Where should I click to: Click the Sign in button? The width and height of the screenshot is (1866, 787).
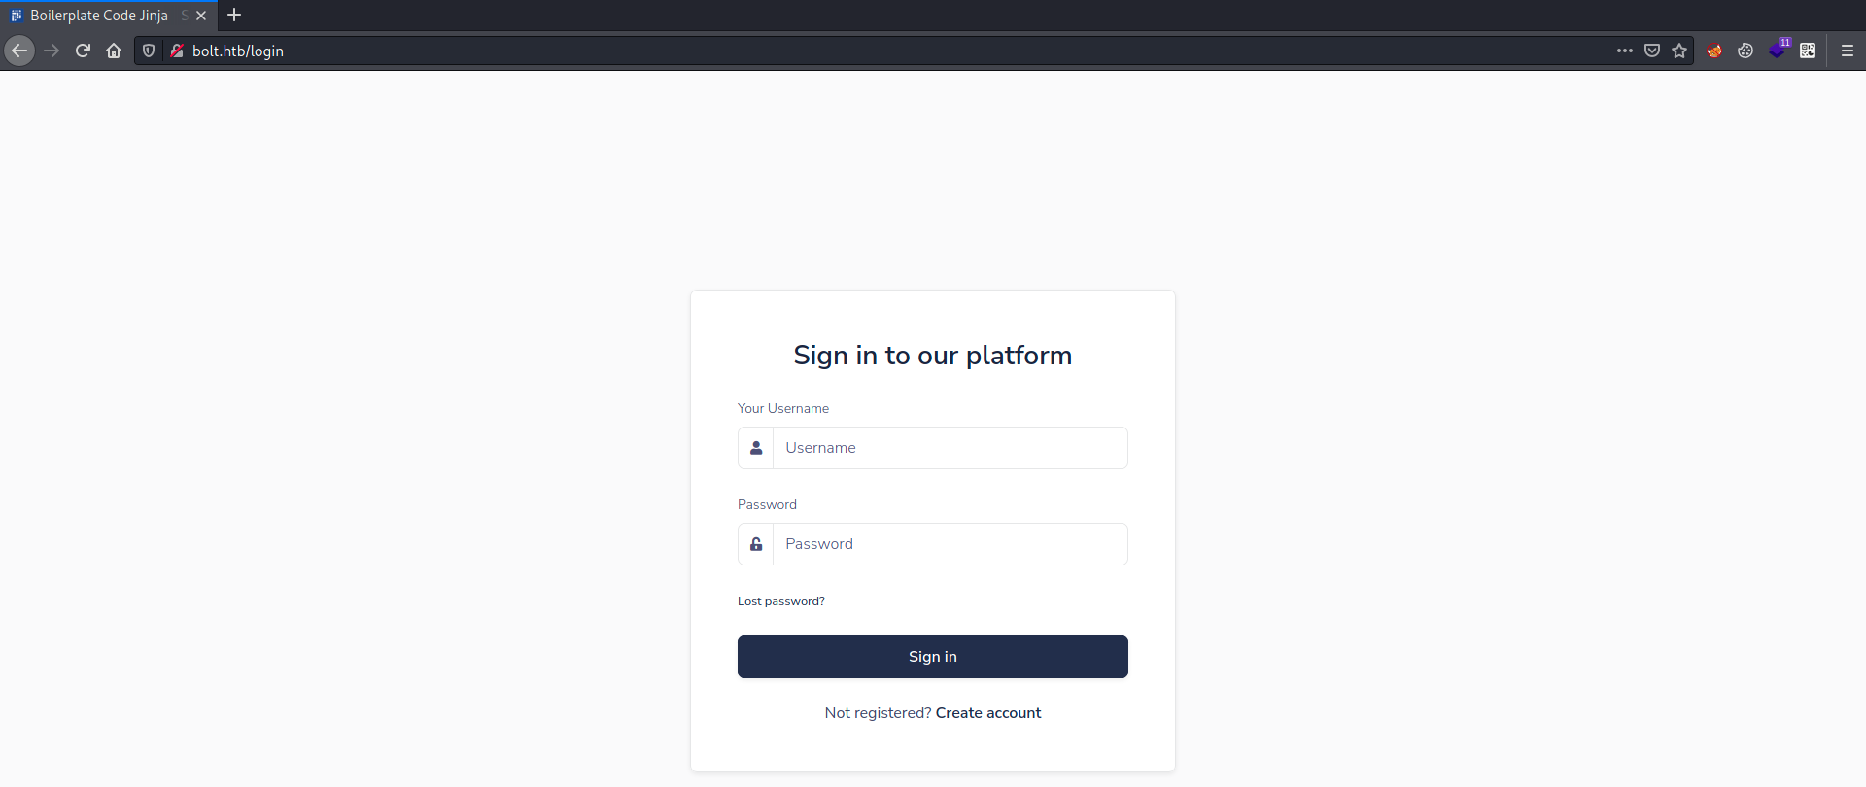[x=933, y=657]
